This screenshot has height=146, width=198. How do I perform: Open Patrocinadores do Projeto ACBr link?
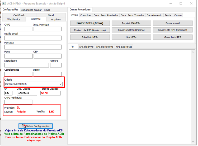point(34,134)
